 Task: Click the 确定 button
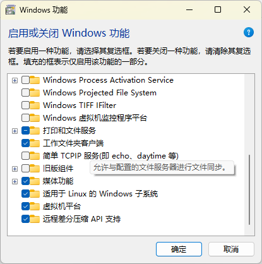tap(179, 249)
